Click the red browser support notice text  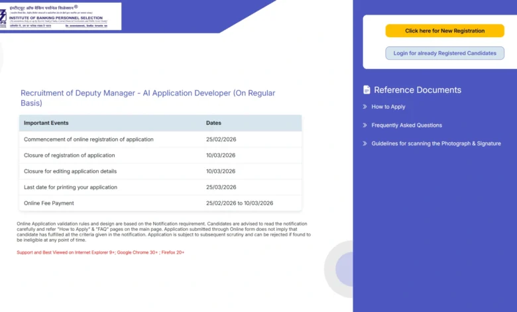[x=100, y=252]
